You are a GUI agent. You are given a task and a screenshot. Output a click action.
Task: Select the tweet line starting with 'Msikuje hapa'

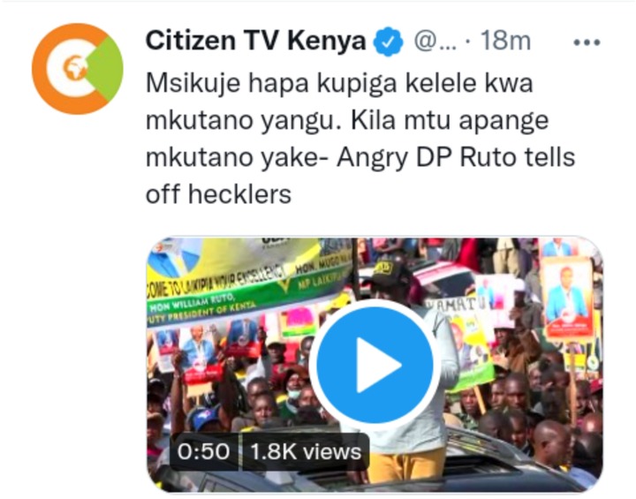click(x=339, y=84)
